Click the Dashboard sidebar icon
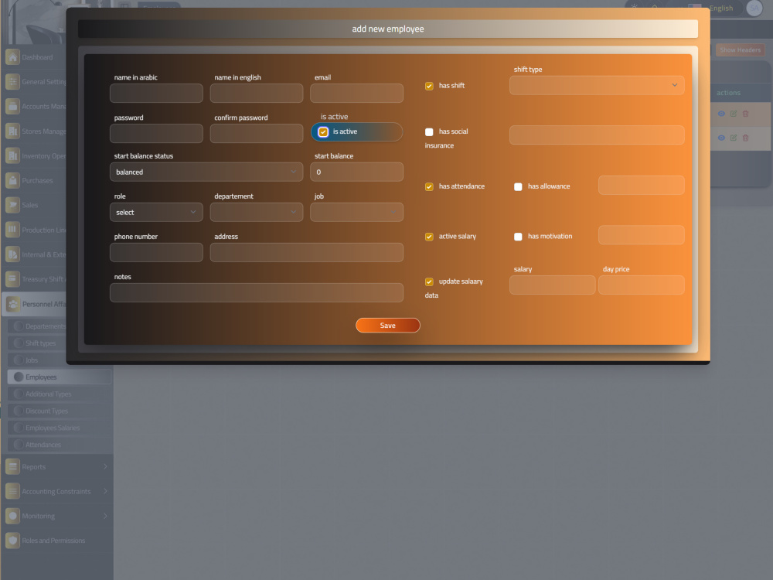 13,57
